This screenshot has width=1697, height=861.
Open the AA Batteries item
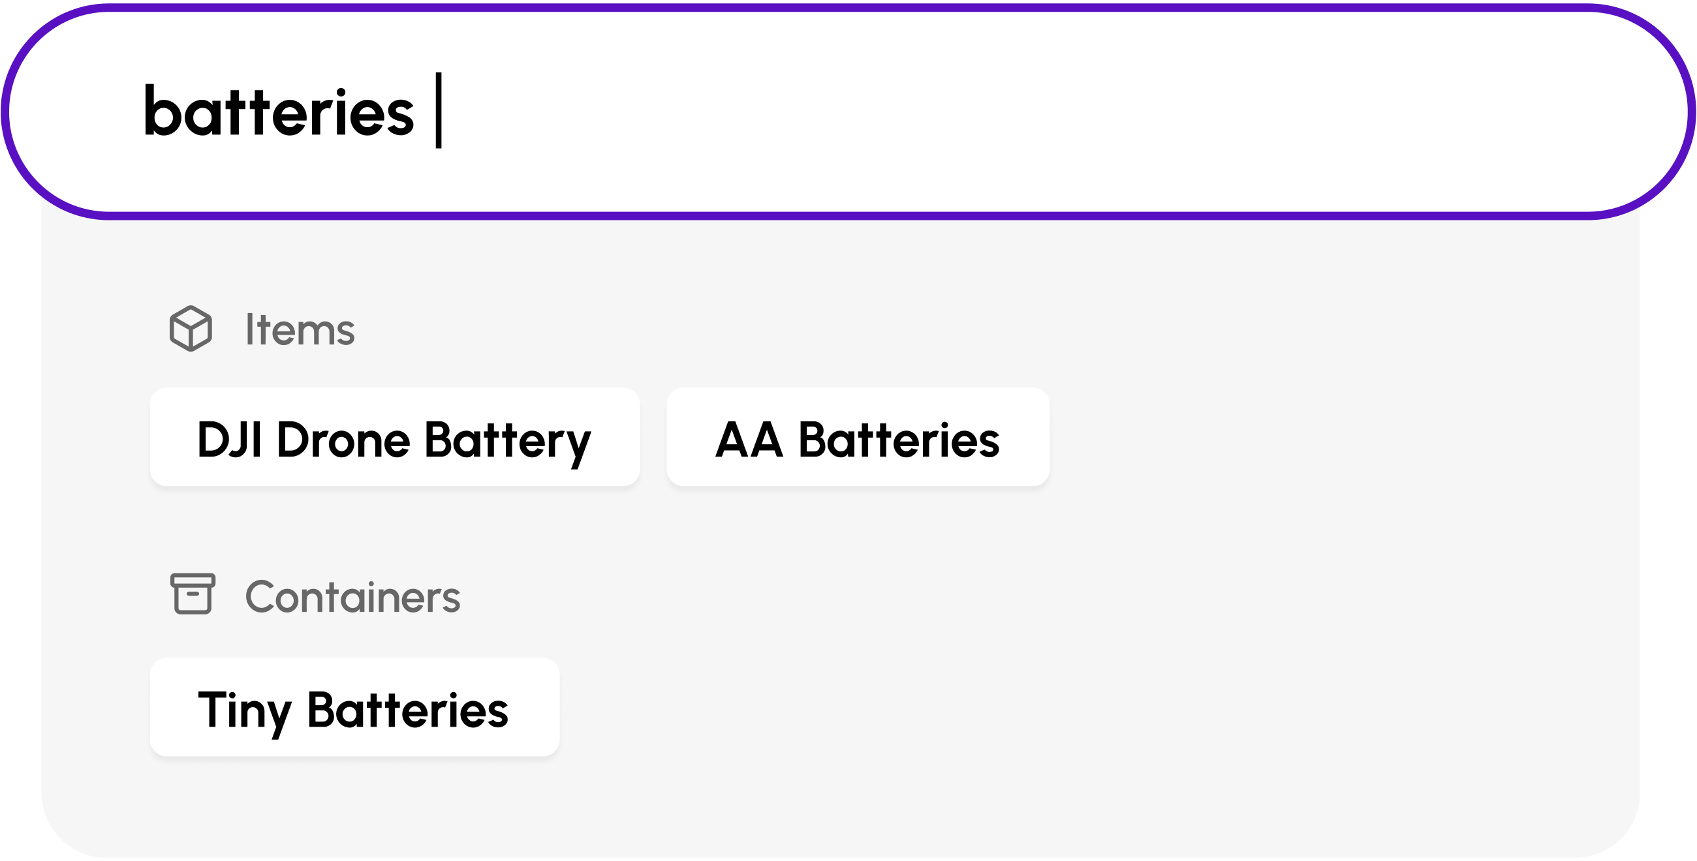click(858, 438)
